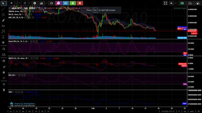The height and width of the screenshot is (113, 202).
Task: Open the time interval button in toolbar
Action: (x=11, y=3)
